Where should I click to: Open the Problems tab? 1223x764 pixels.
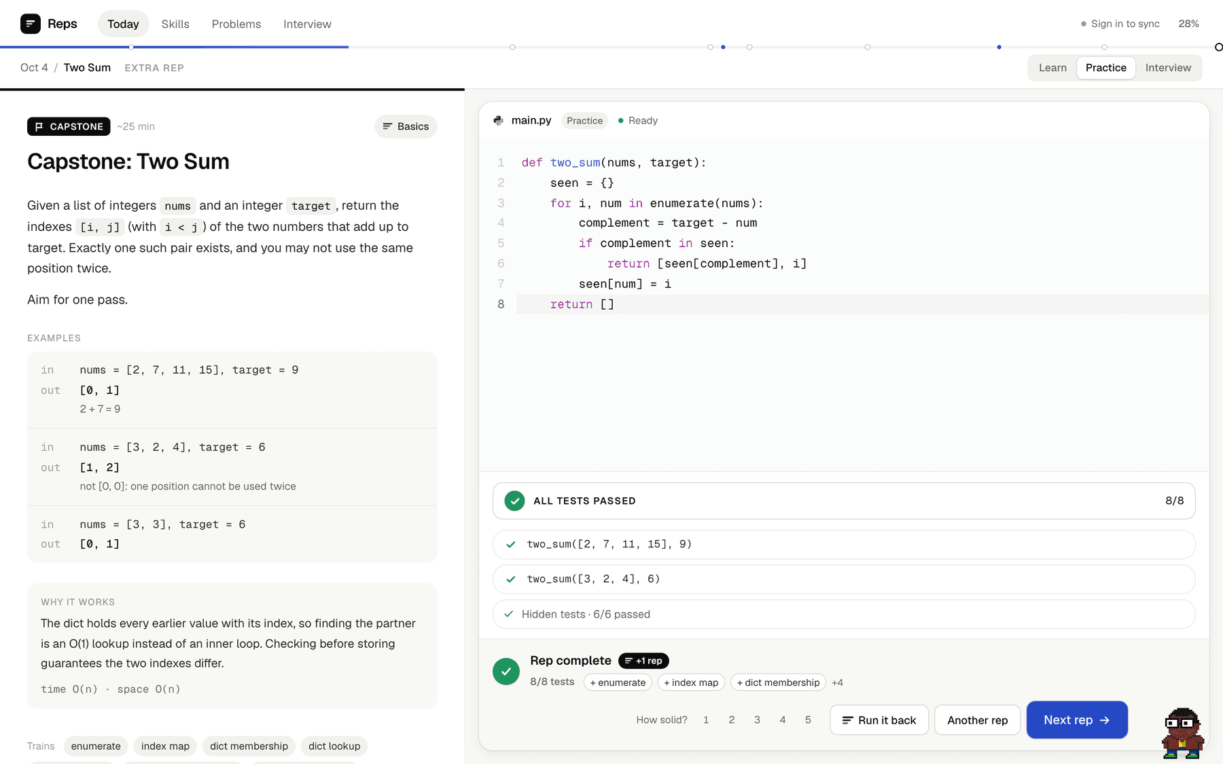pos(236,24)
